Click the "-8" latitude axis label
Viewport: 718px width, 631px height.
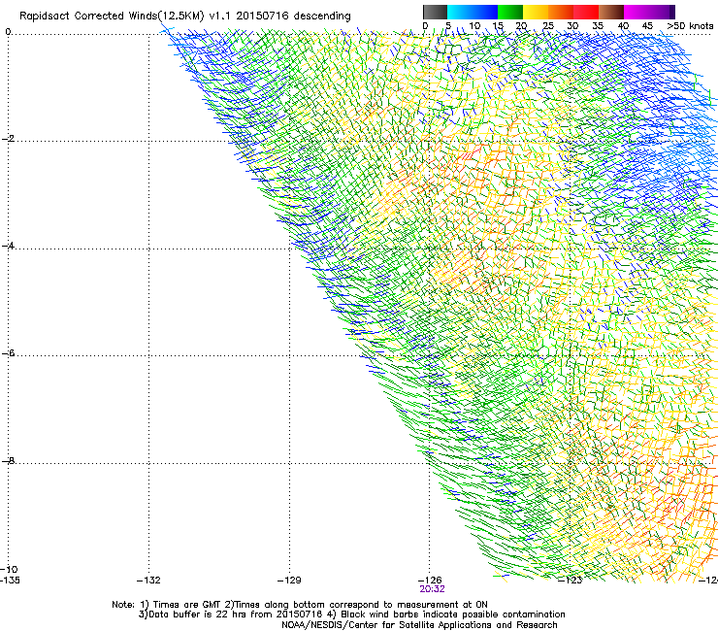(8, 460)
